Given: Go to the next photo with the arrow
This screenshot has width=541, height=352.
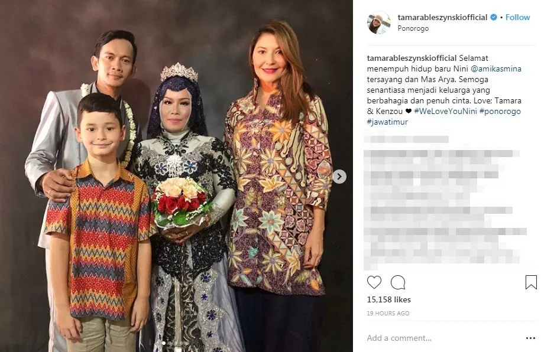Looking at the screenshot, I should pos(339,177).
